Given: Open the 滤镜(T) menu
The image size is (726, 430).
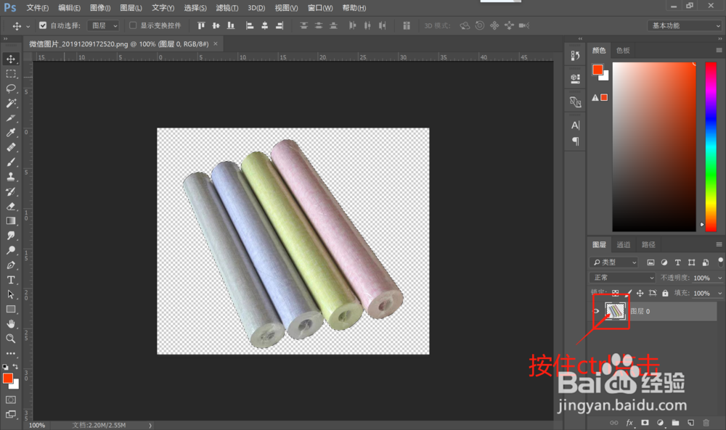Looking at the screenshot, I should (x=227, y=8).
